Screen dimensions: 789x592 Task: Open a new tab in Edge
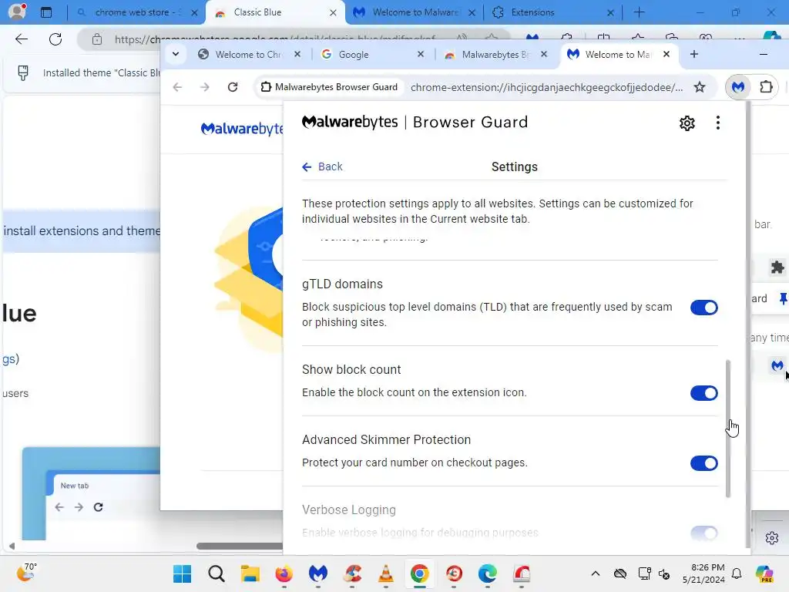(639, 12)
